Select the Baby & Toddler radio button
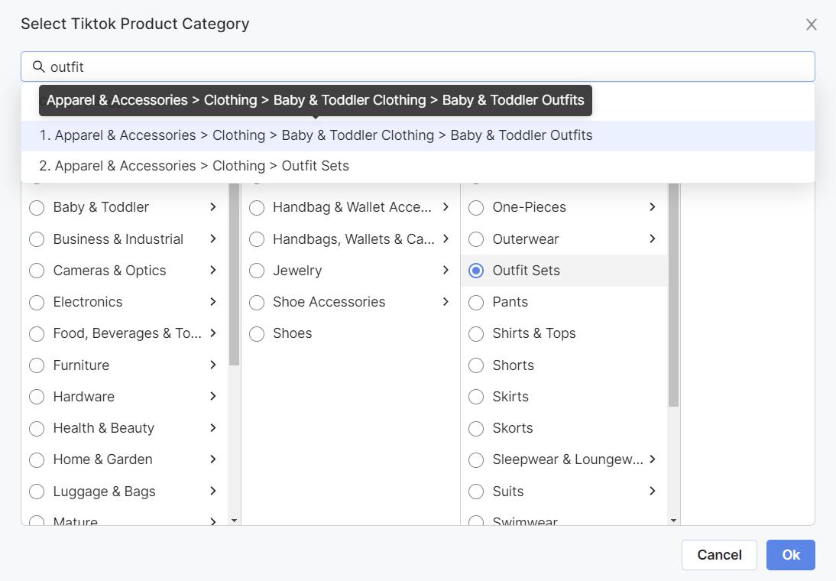The height and width of the screenshot is (581, 836). (x=37, y=207)
